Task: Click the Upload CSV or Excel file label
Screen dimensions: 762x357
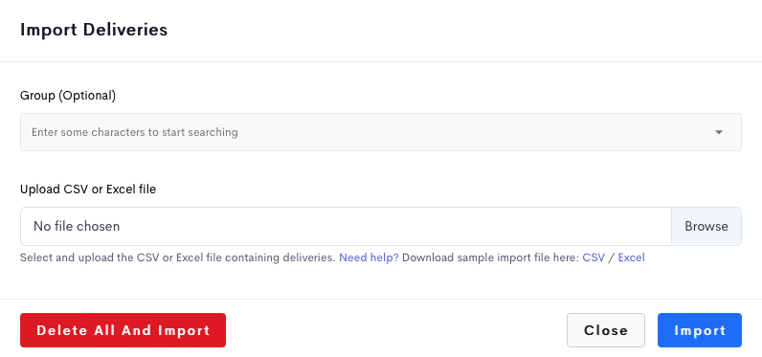Action: pos(88,190)
